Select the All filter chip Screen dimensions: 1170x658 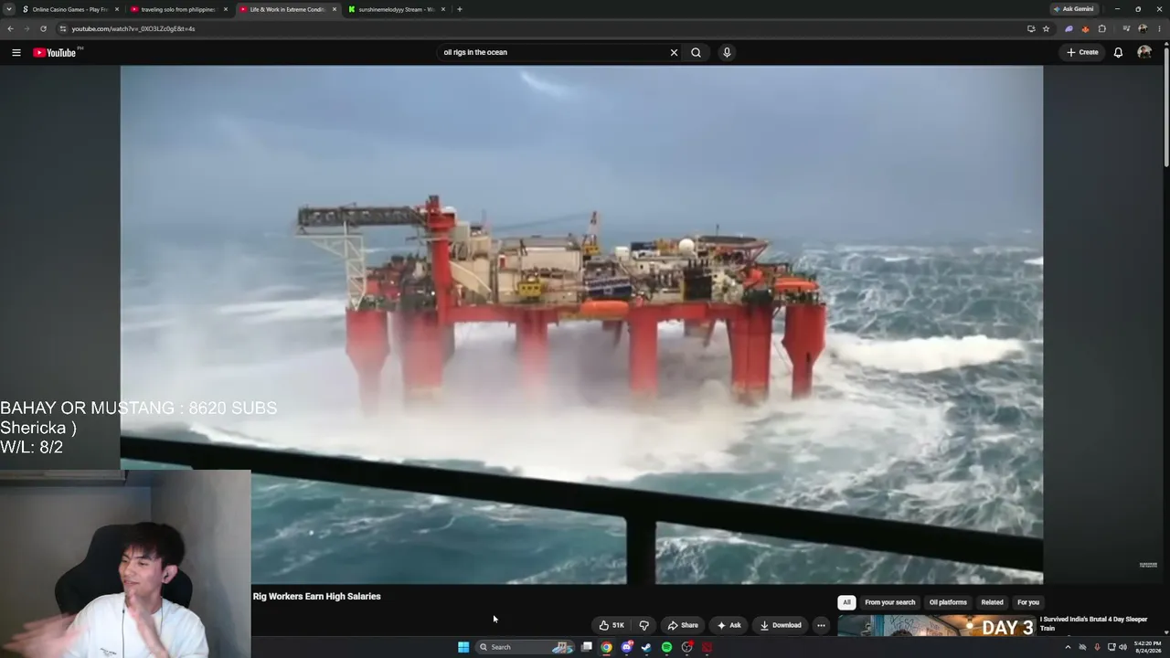coord(846,602)
